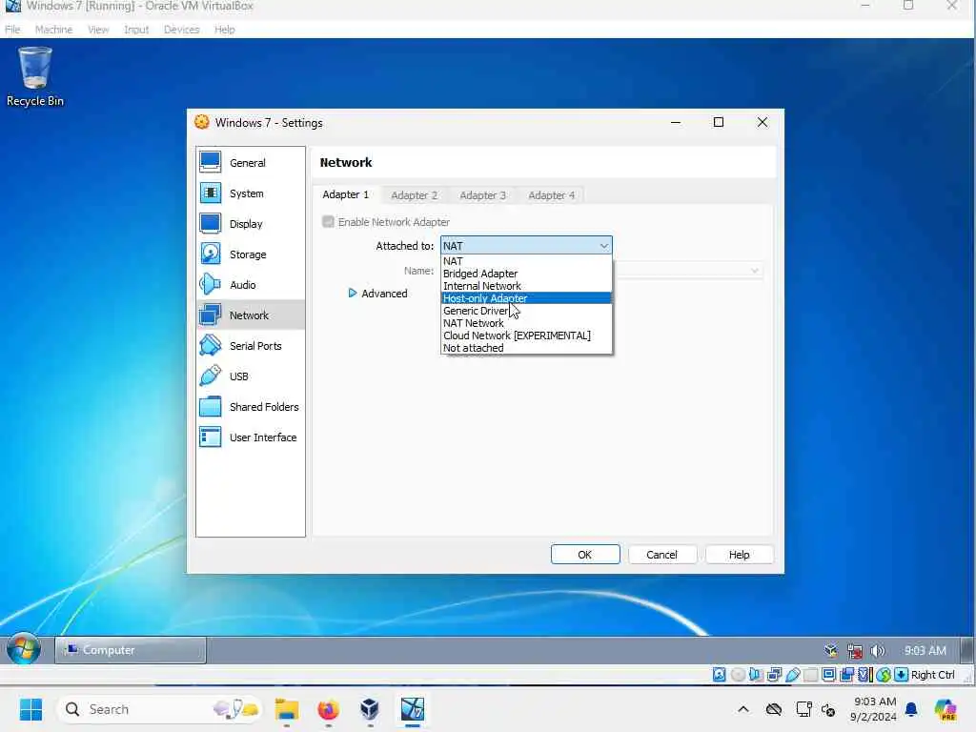Click the shared folders status icon
The image size is (976, 732).
(810, 675)
